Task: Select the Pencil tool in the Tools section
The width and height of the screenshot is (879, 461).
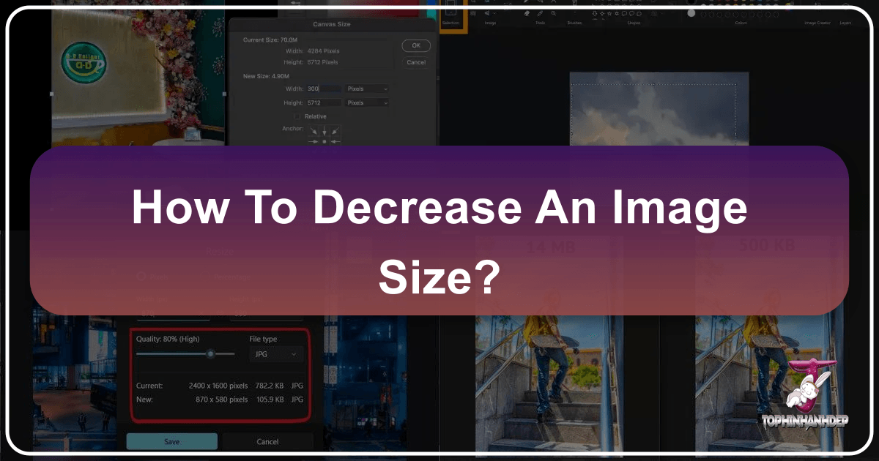Action: point(539,13)
